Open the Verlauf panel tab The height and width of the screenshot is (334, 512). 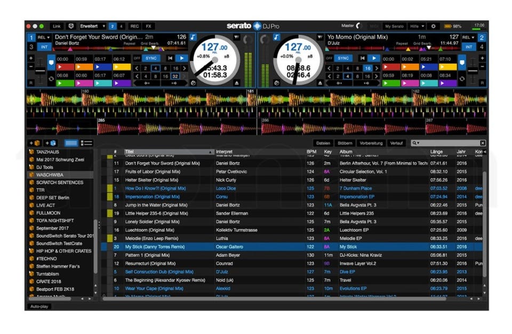(x=396, y=143)
